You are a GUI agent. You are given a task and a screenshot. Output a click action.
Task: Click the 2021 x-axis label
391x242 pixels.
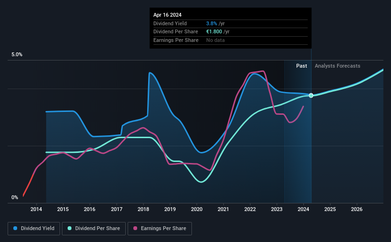(x=223, y=209)
